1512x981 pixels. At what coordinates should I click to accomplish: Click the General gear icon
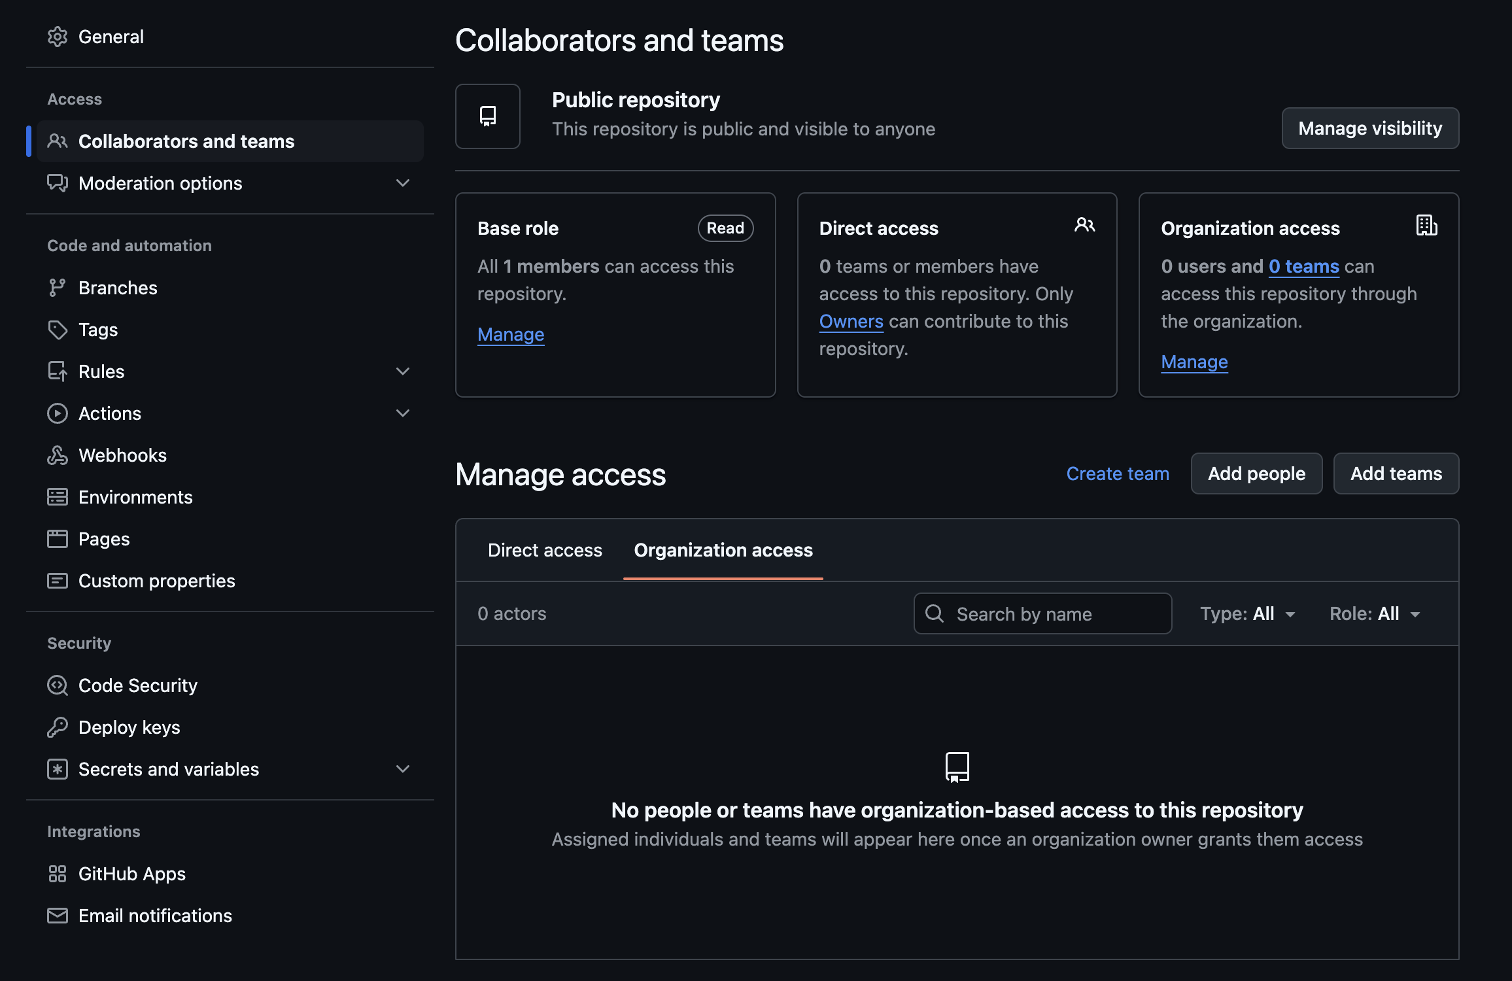point(58,37)
